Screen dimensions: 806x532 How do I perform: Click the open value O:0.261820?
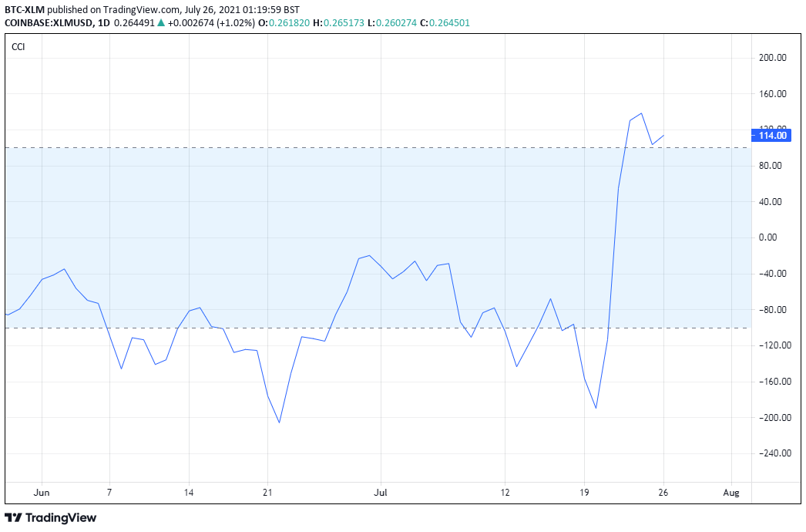pyautogui.click(x=284, y=22)
